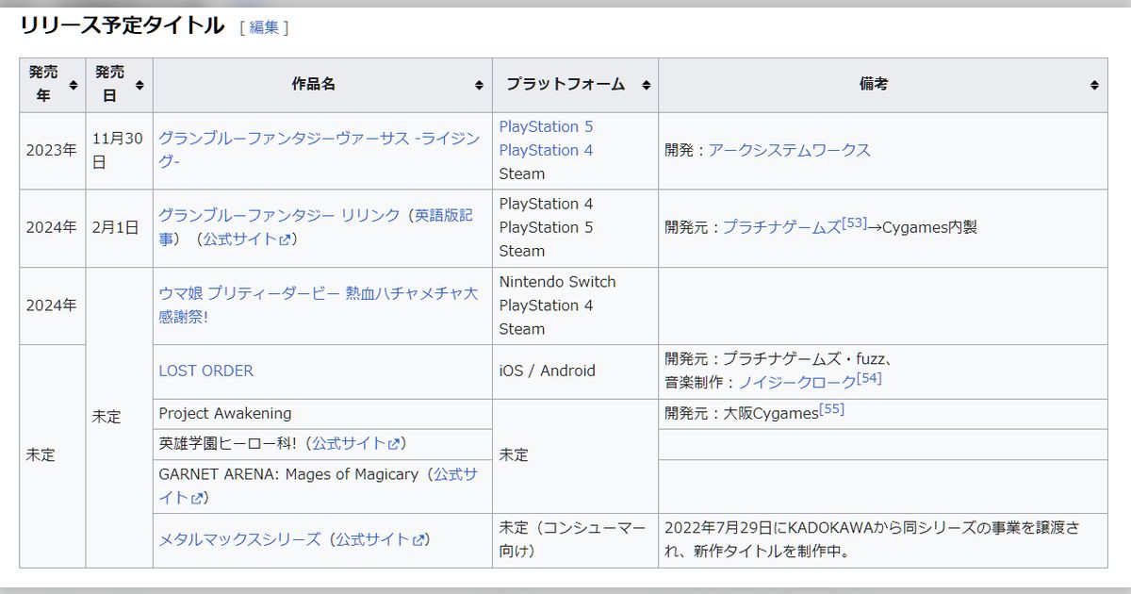This screenshot has width=1131, height=594.
Task: Click the external link icon in GARNET ARENA row
Action: [197, 497]
